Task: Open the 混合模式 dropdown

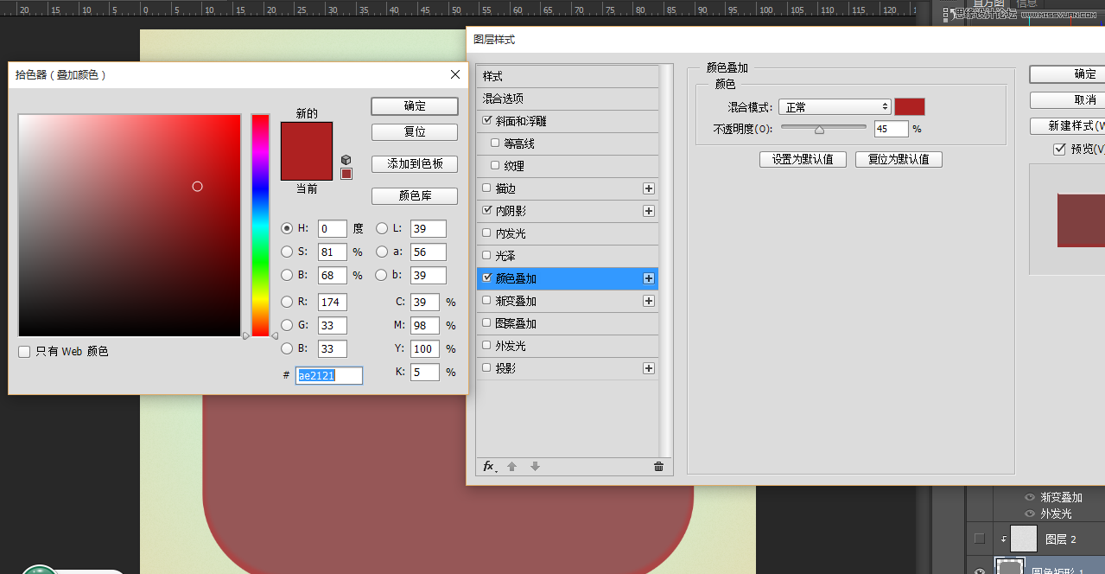Action: pos(835,107)
